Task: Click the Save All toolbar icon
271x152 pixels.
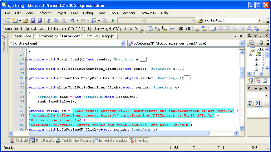Action: [40, 21]
